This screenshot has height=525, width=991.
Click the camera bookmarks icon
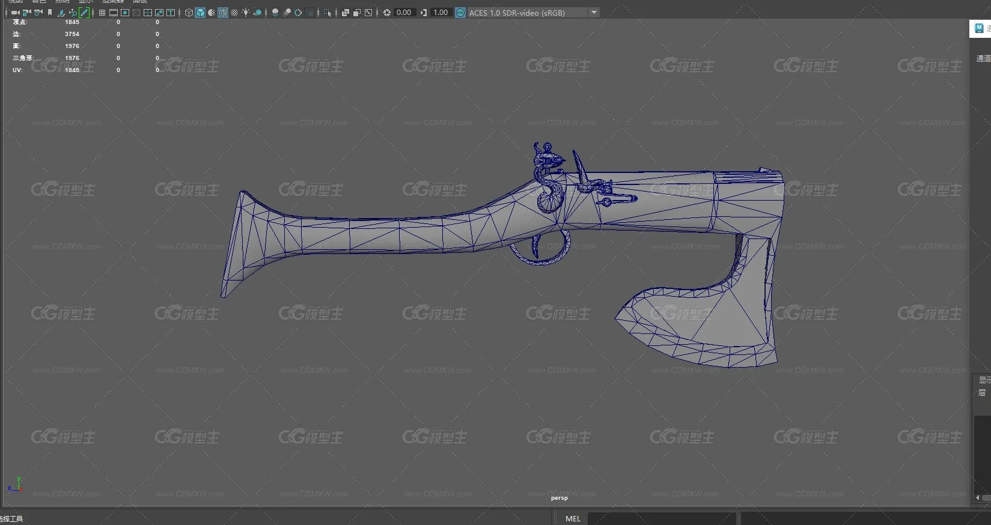click(50, 13)
